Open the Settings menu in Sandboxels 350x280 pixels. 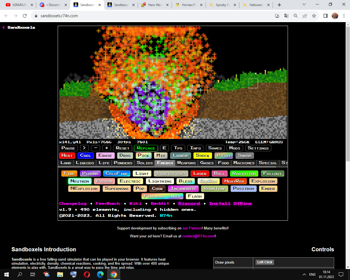tap(258, 148)
